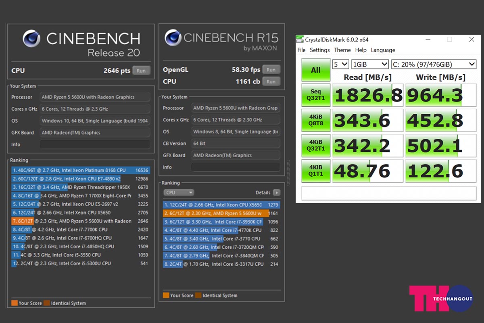Select R20 ranking row Xeon E5-2697 v2
This screenshot has height=323, width=484.
(x=81, y=204)
